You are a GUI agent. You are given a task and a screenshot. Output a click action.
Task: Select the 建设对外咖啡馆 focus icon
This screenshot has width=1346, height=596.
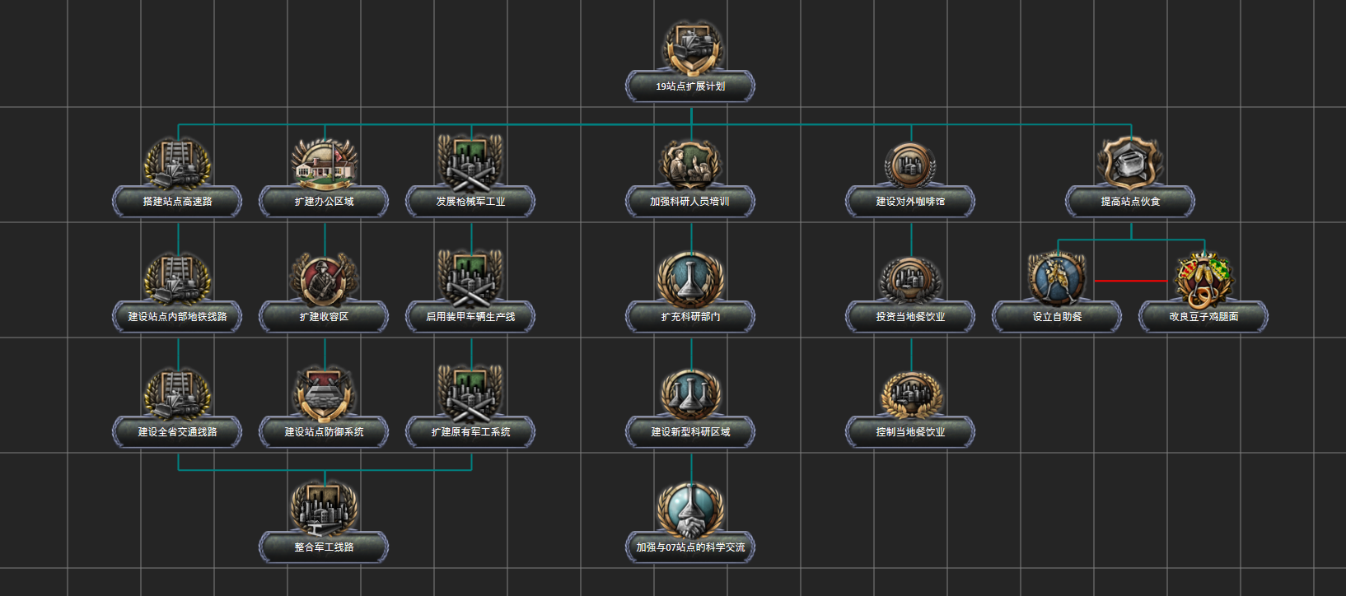tap(911, 163)
